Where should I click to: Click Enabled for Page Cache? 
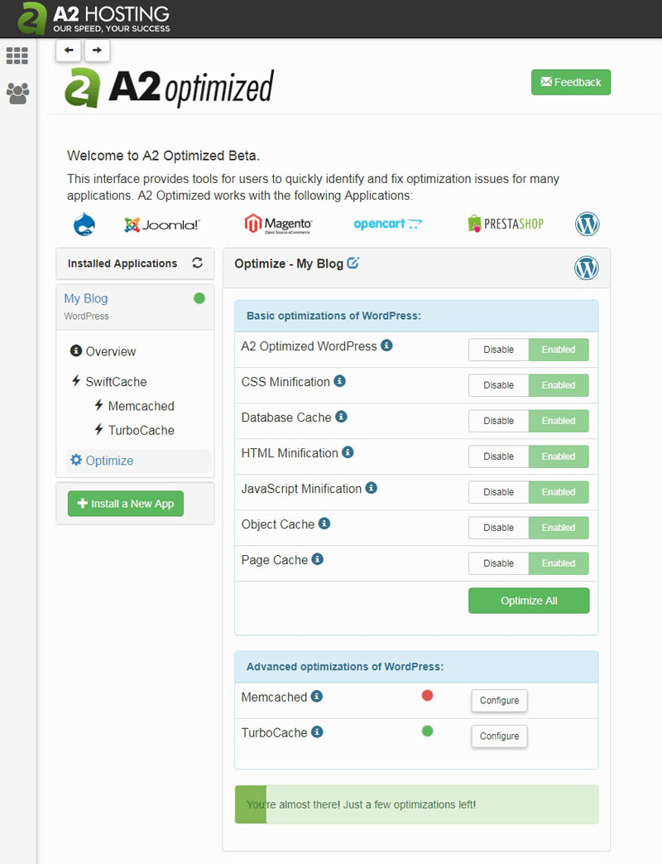coord(559,563)
